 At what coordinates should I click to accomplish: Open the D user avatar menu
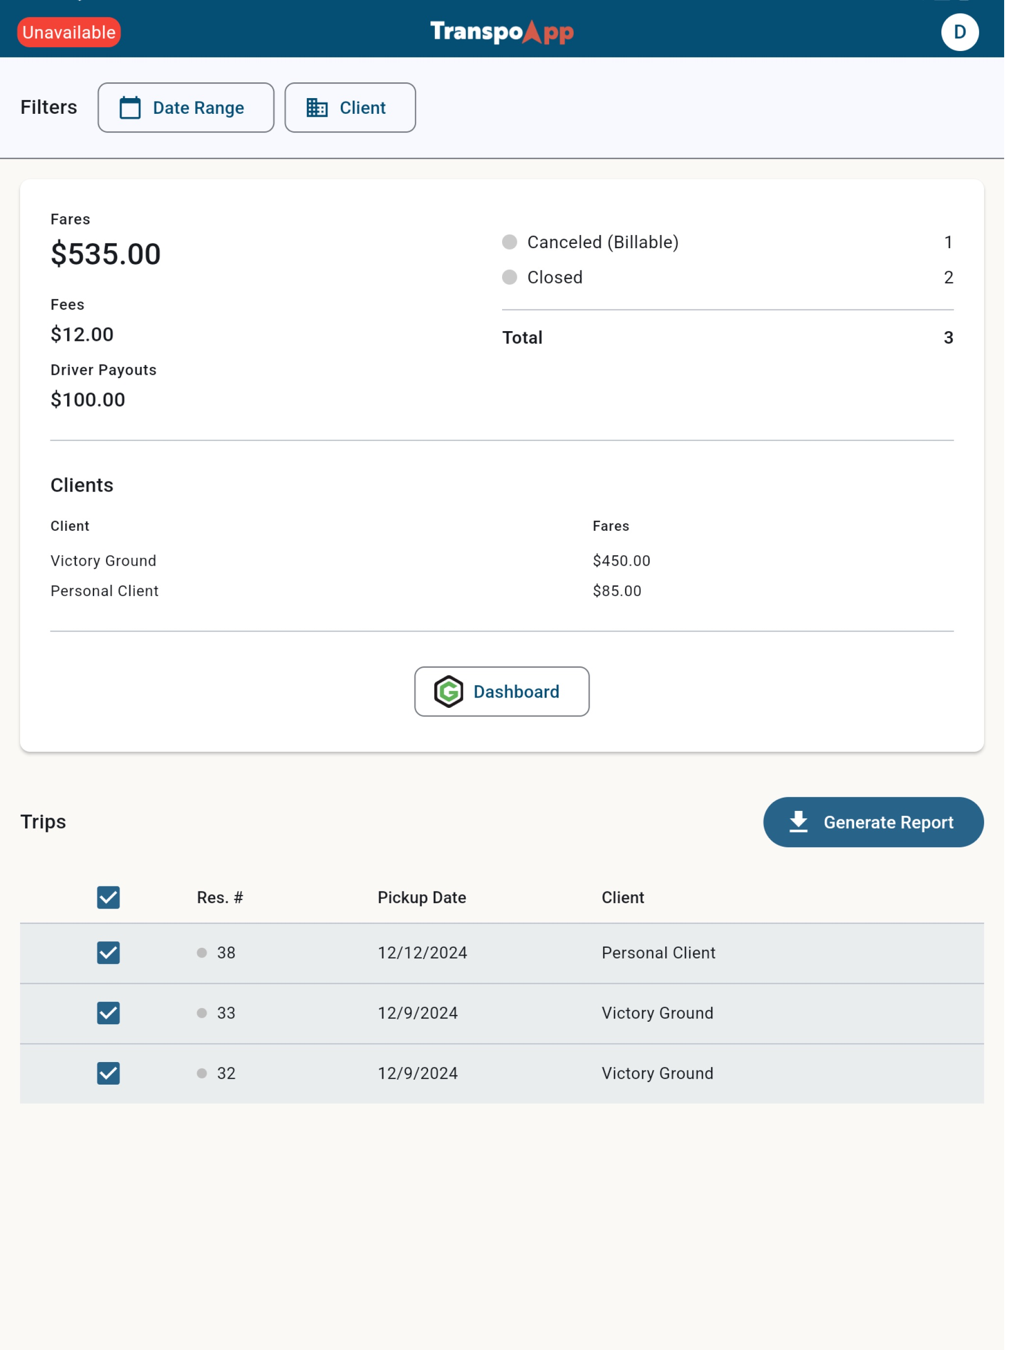960,32
